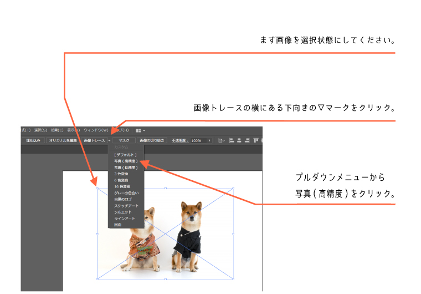421x294 pixels.
Task: Open the dropdown arrow beside 画像トレース
Action: pyautogui.click(x=110, y=140)
